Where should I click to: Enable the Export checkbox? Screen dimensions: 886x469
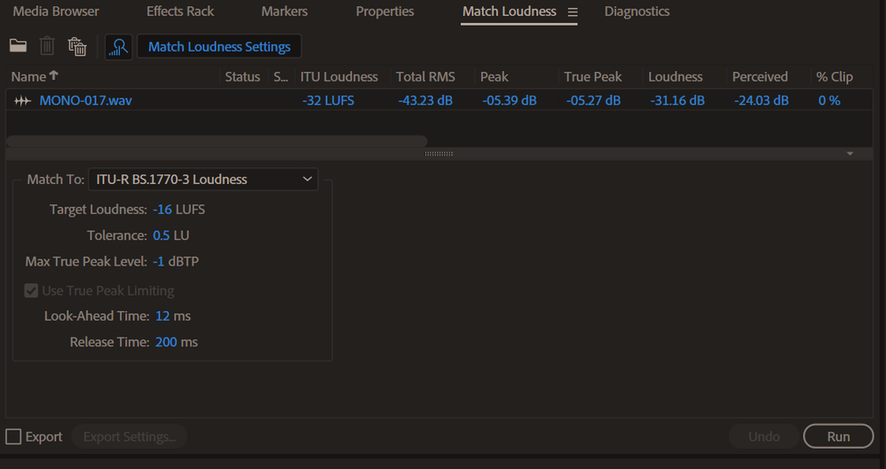[13, 436]
